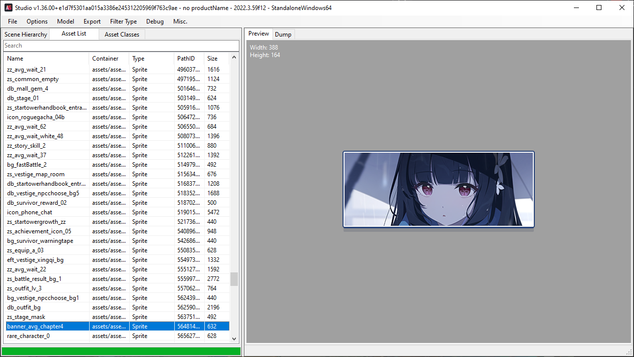This screenshot has height=357, width=634.
Task: Maximize the Studio window
Action: point(599,8)
